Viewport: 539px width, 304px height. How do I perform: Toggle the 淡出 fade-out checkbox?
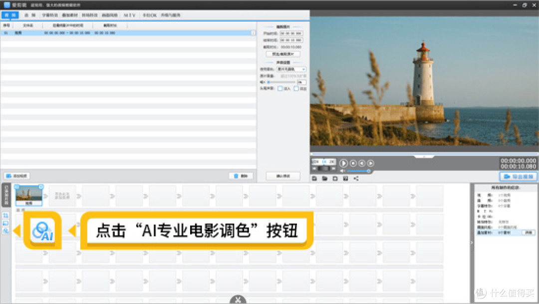coord(296,89)
